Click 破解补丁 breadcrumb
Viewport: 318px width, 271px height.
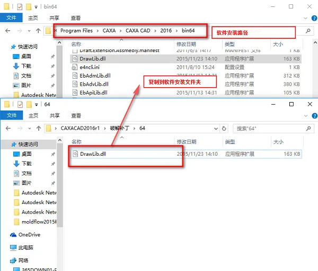pos(119,128)
